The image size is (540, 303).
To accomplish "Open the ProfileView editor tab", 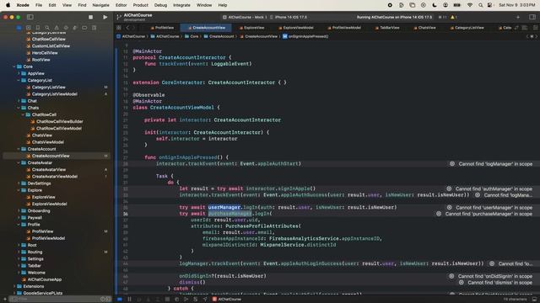I will [162, 28].
